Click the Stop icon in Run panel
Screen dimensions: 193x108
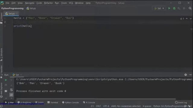6,85
